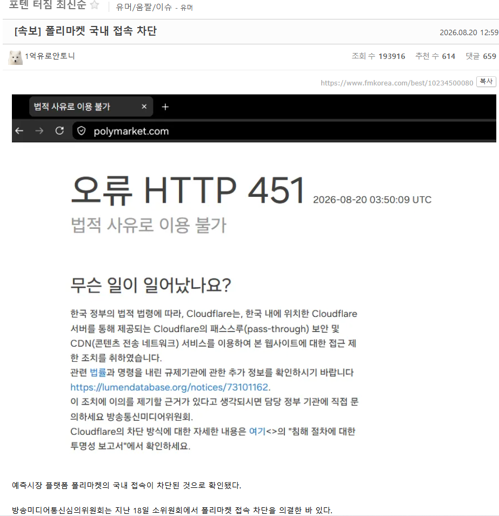Select the 법적 사유로 이용 불가 tab
The image size is (499, 516).
pyautogui.click(x=91, y=107)
